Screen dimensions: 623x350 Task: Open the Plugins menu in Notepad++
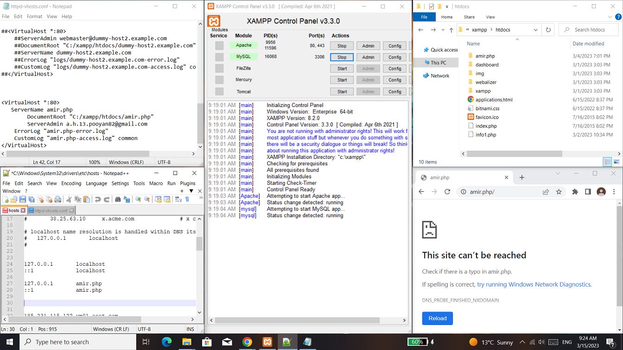pyautogui.click(x=188, y=183)
